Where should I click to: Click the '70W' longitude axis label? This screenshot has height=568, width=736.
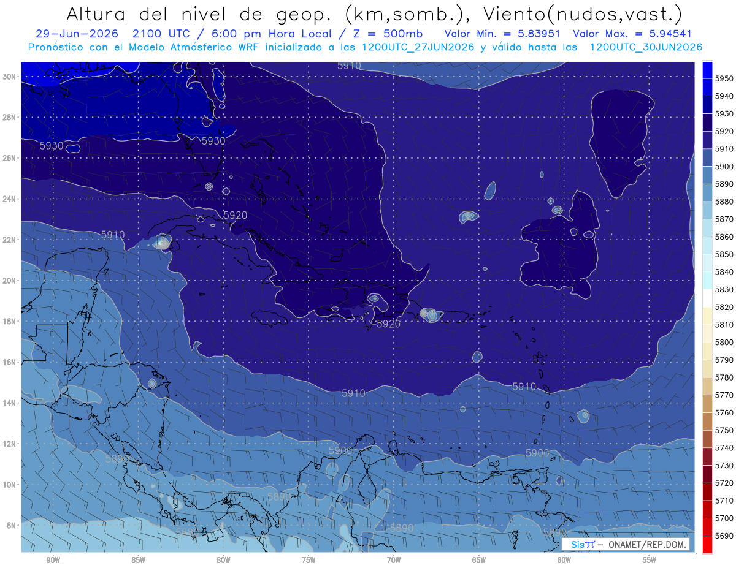click(394, 560)
